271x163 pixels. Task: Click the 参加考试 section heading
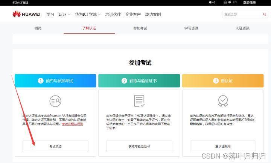pyautogui.click(x=140, y=63)
